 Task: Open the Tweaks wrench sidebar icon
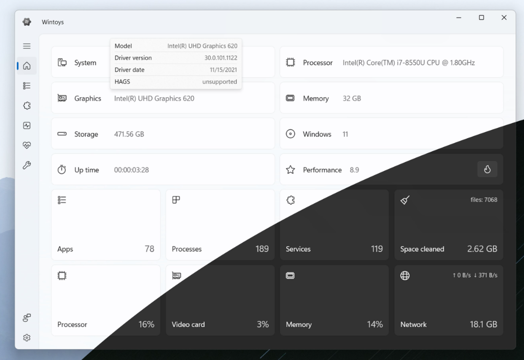(27, 165)
